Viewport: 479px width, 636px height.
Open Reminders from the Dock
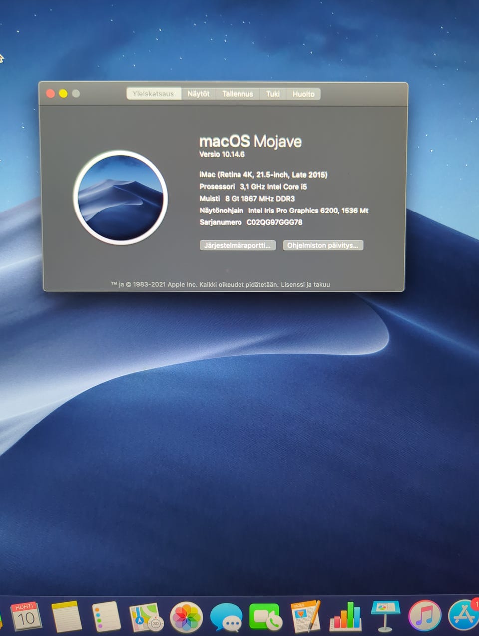[106, 617]
